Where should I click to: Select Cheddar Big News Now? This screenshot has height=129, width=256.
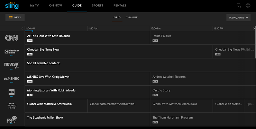click(119, 51)
